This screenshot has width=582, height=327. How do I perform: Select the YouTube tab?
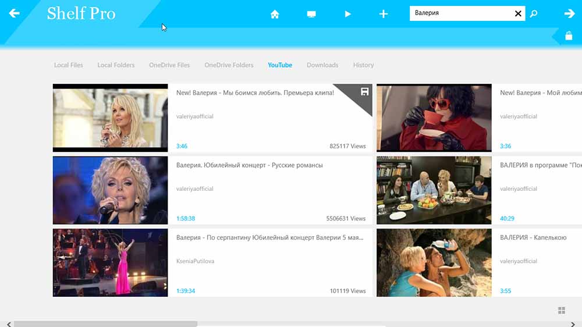(x=280, y=65)
